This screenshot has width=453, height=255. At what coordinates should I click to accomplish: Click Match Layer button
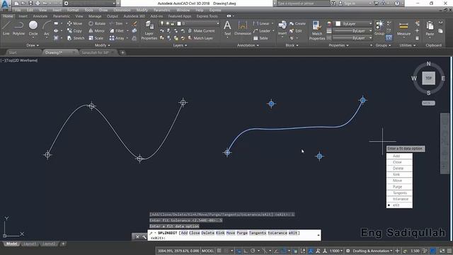[200, 38]
